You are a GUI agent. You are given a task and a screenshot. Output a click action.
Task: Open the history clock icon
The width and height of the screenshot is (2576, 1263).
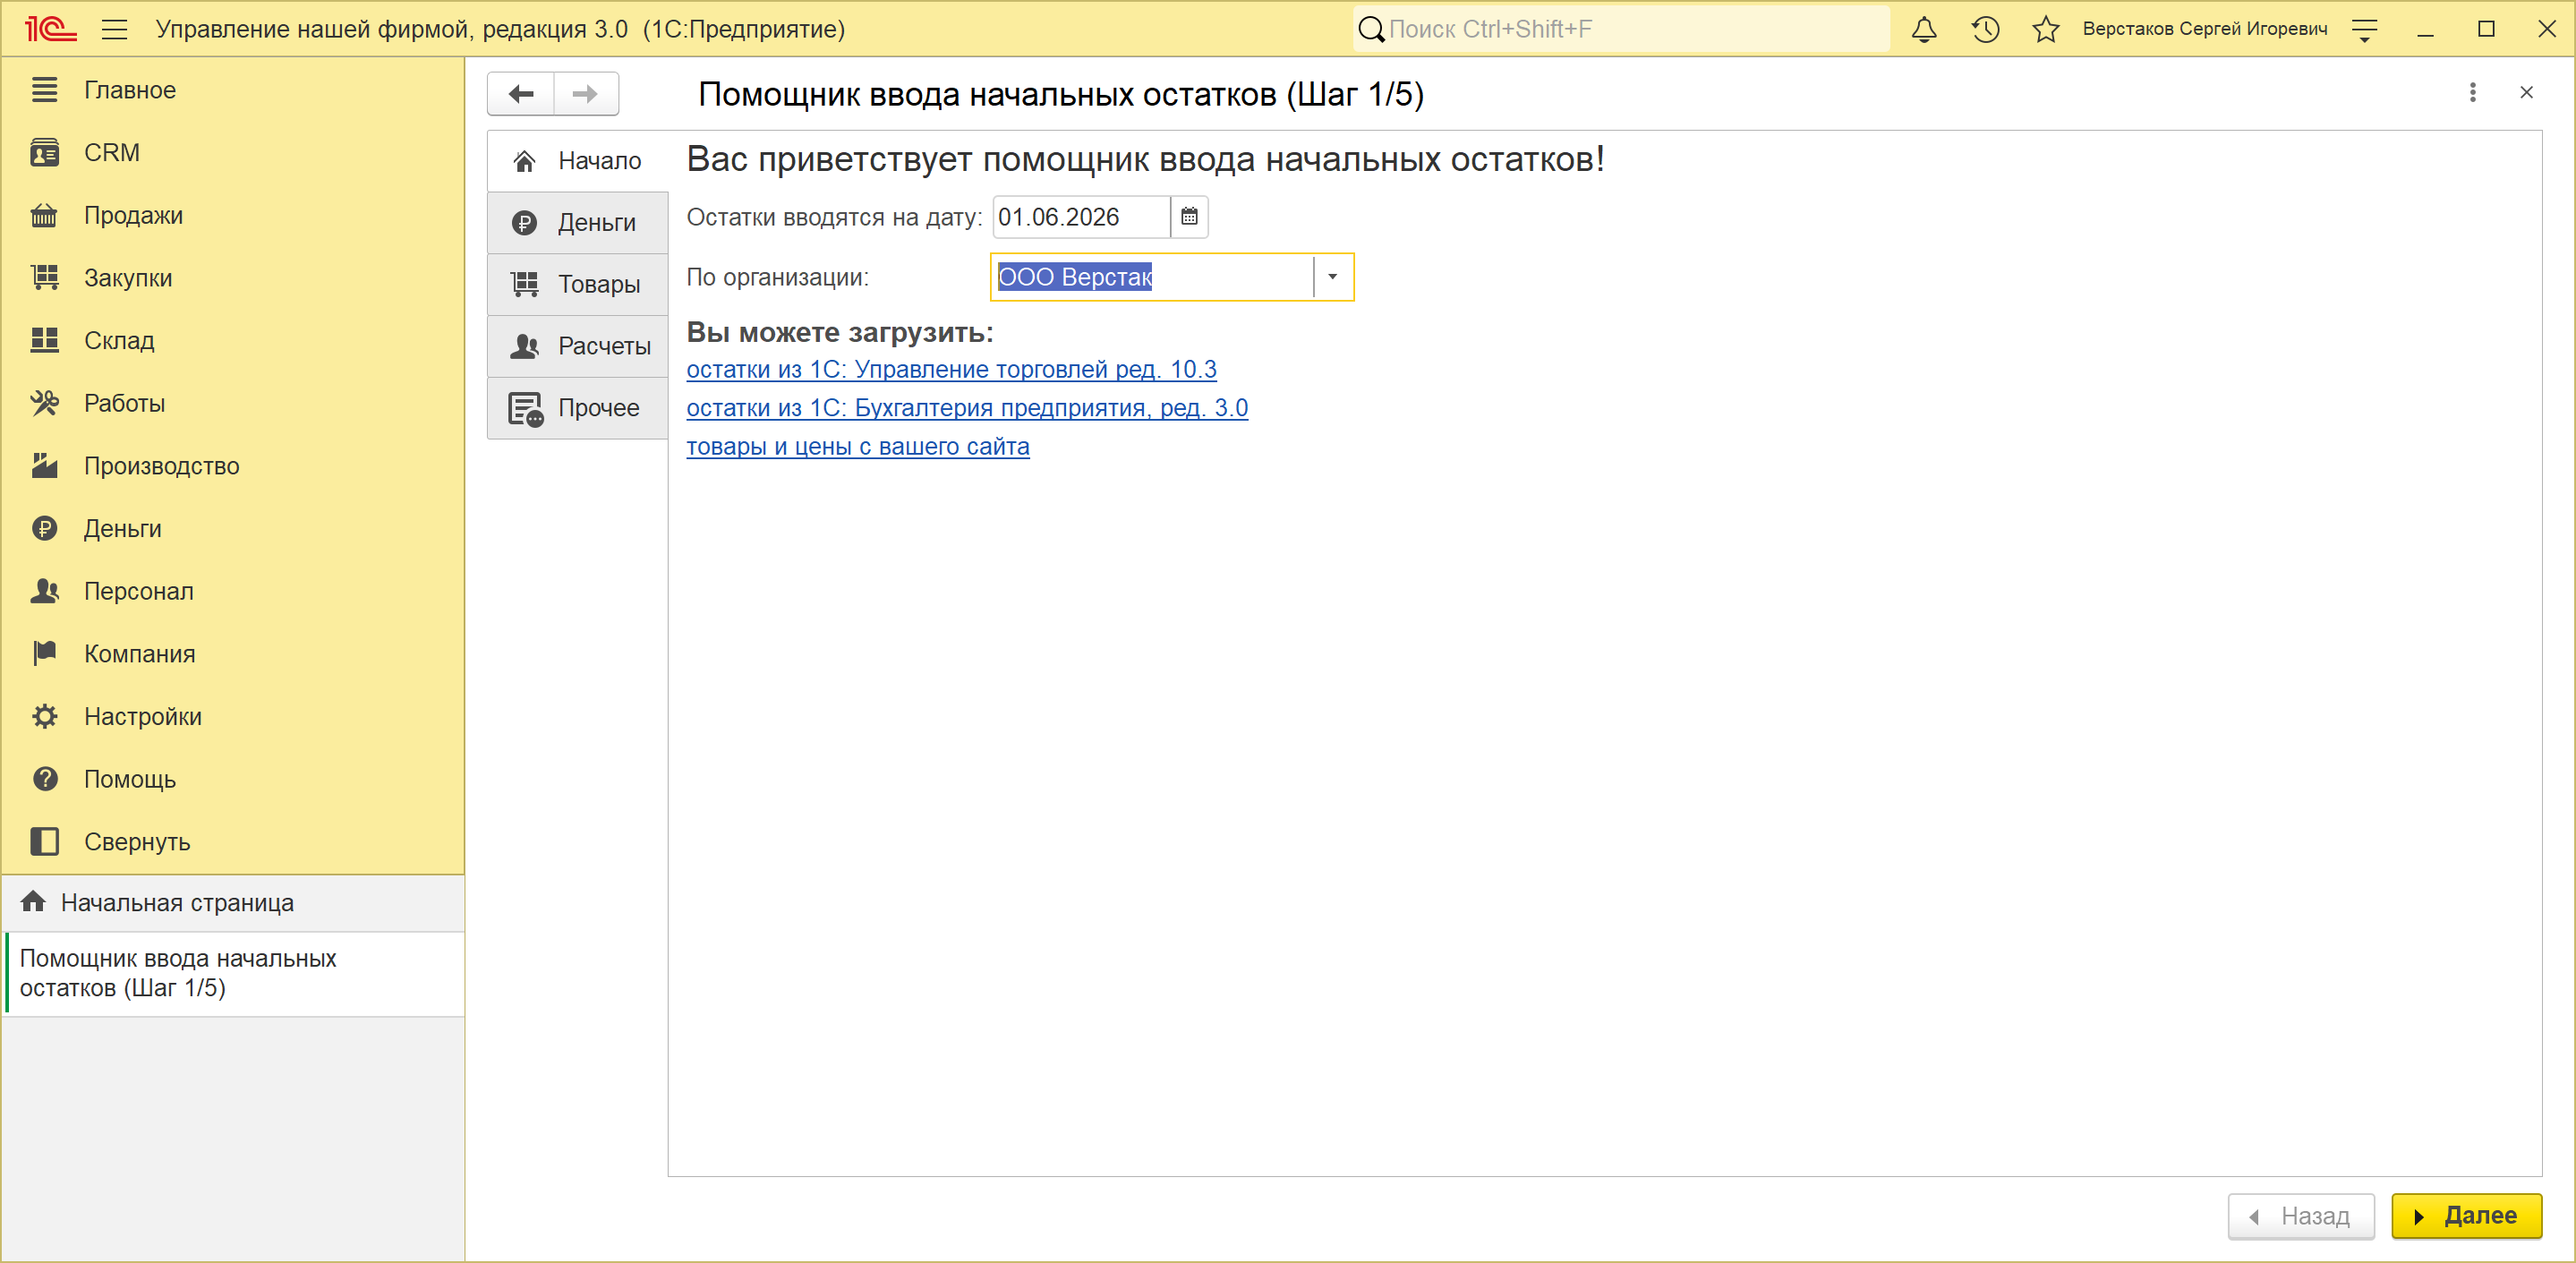pos(1985,29)
